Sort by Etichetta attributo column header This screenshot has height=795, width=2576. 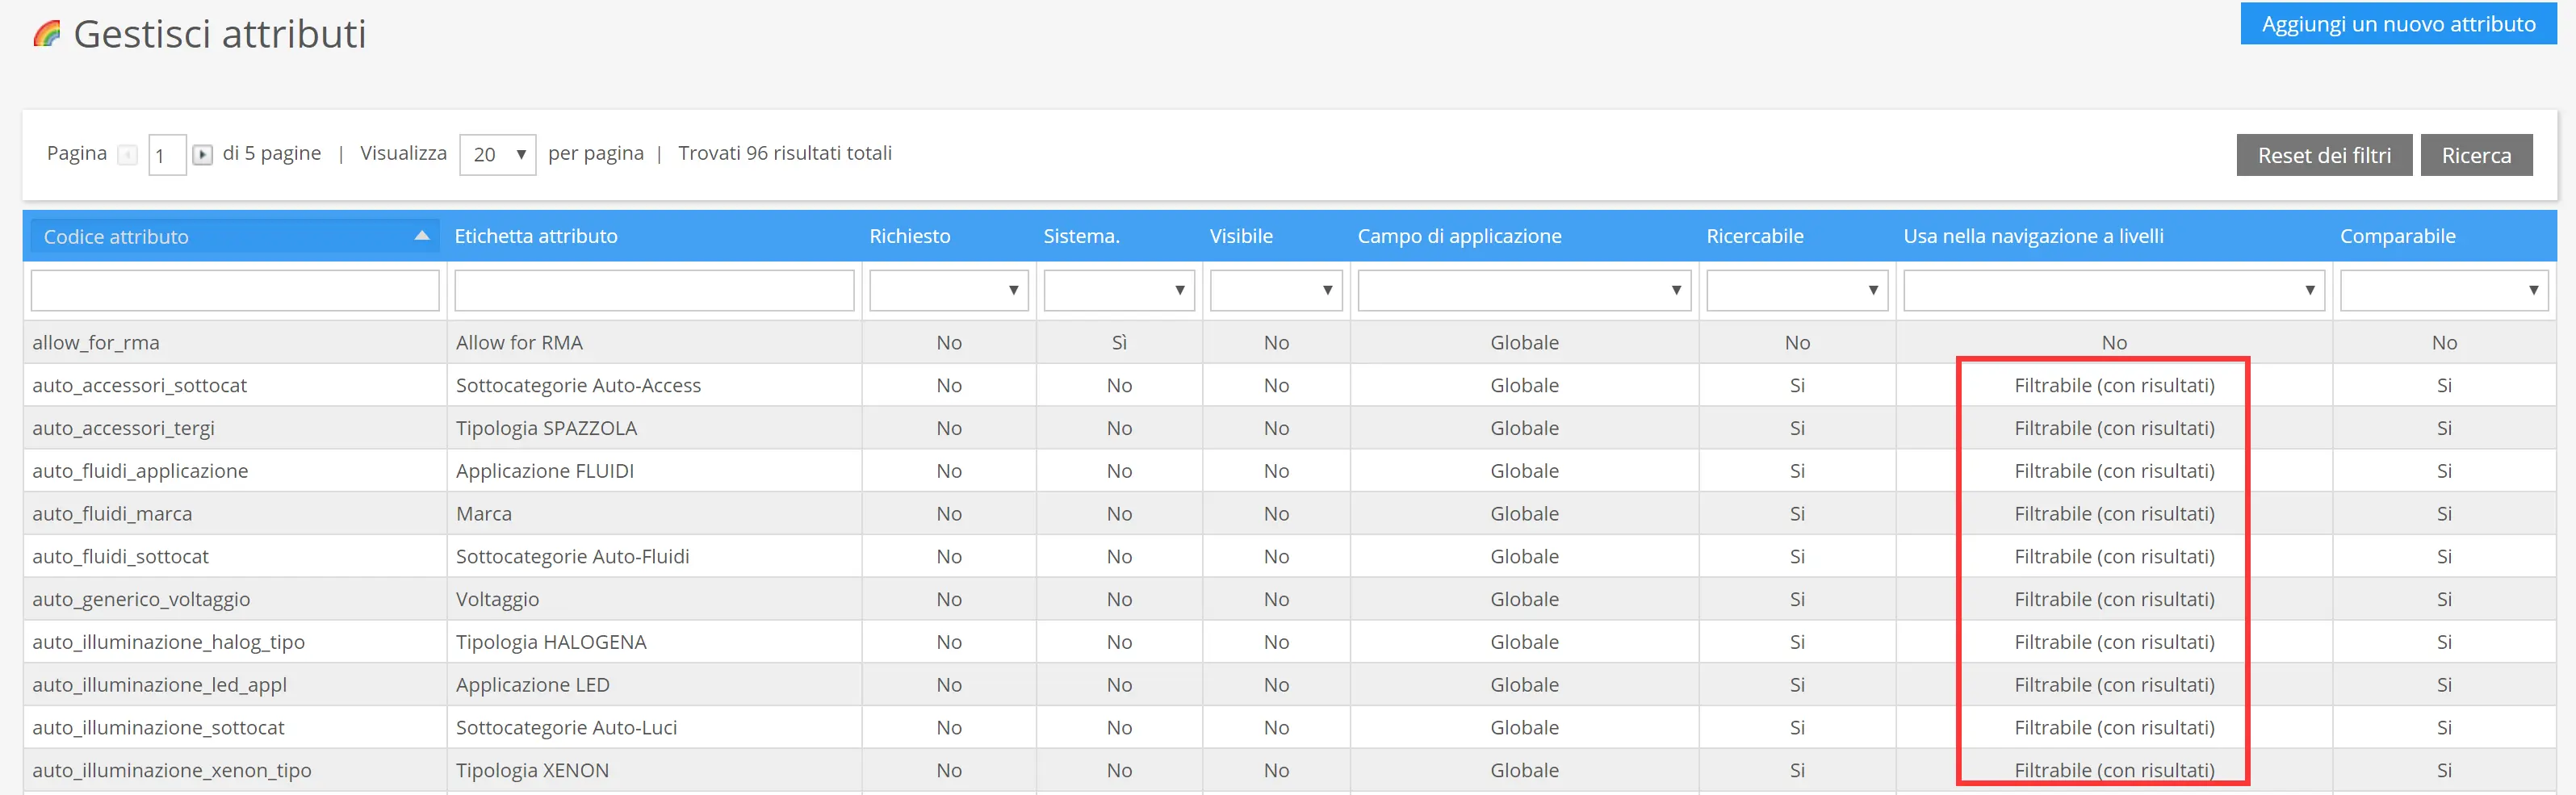point(536,236)
